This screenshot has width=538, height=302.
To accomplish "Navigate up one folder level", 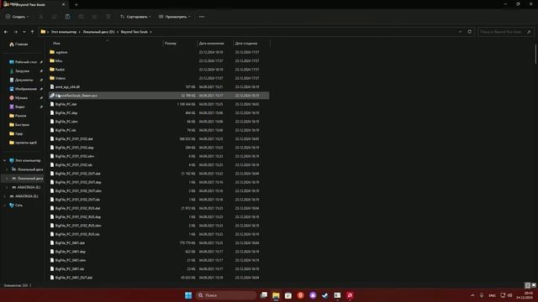I will click(x=32, y=32).
